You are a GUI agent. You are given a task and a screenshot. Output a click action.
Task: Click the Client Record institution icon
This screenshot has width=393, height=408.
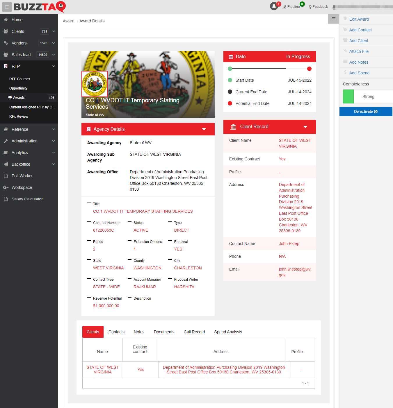(x=233, y=127)
